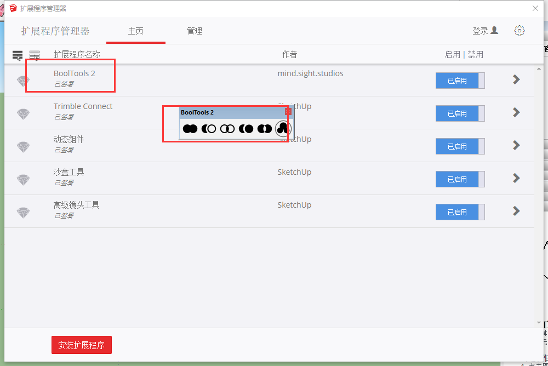Screen dimensions: 548x366
Task: Click the 启用 | 禁用 column header
Action: click(464, 55)
